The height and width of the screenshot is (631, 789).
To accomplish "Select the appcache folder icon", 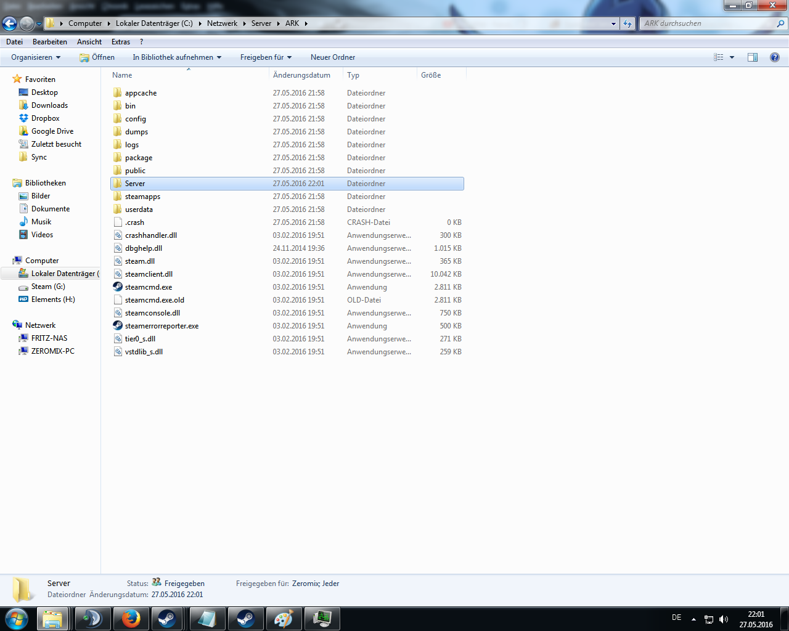I will point(118,93).
